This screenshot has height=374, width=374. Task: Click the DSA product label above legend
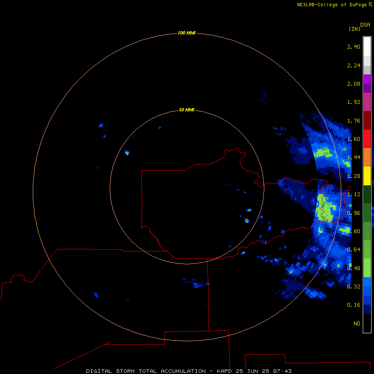click(365, 25)
